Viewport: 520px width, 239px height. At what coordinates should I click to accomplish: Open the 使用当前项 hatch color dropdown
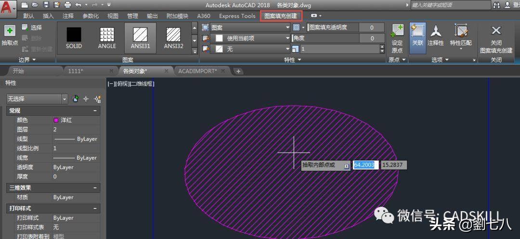pos(250,38)
